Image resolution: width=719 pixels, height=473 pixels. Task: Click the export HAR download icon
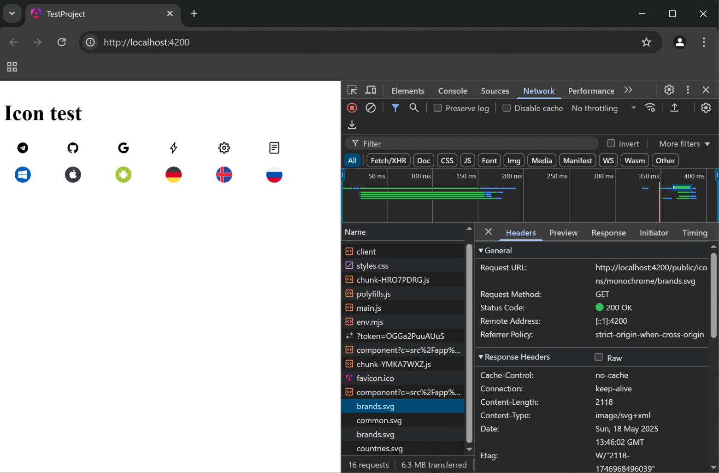(x=352, y=125)
